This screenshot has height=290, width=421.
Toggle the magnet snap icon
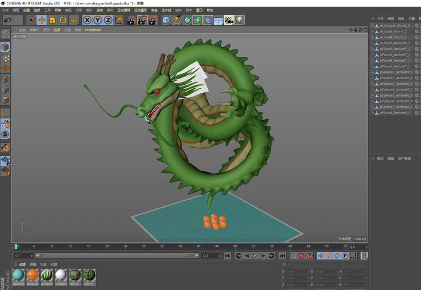click(5, 148)
